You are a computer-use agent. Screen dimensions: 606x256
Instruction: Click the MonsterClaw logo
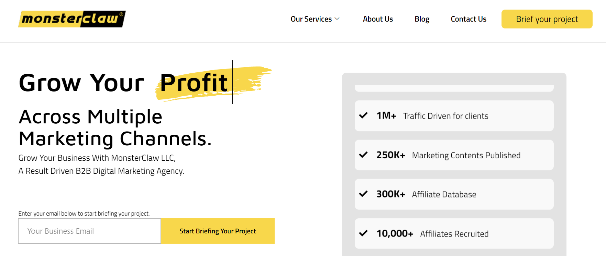point(72,19)
